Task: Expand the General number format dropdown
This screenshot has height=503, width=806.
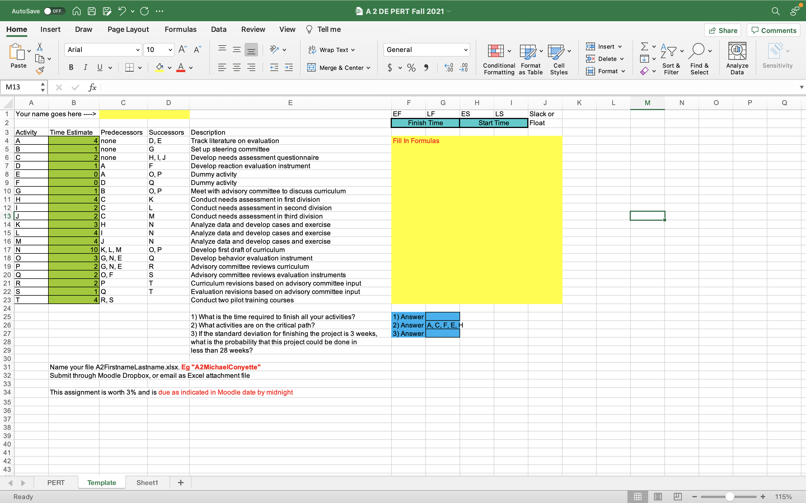Action: click(x=466, y=50)
